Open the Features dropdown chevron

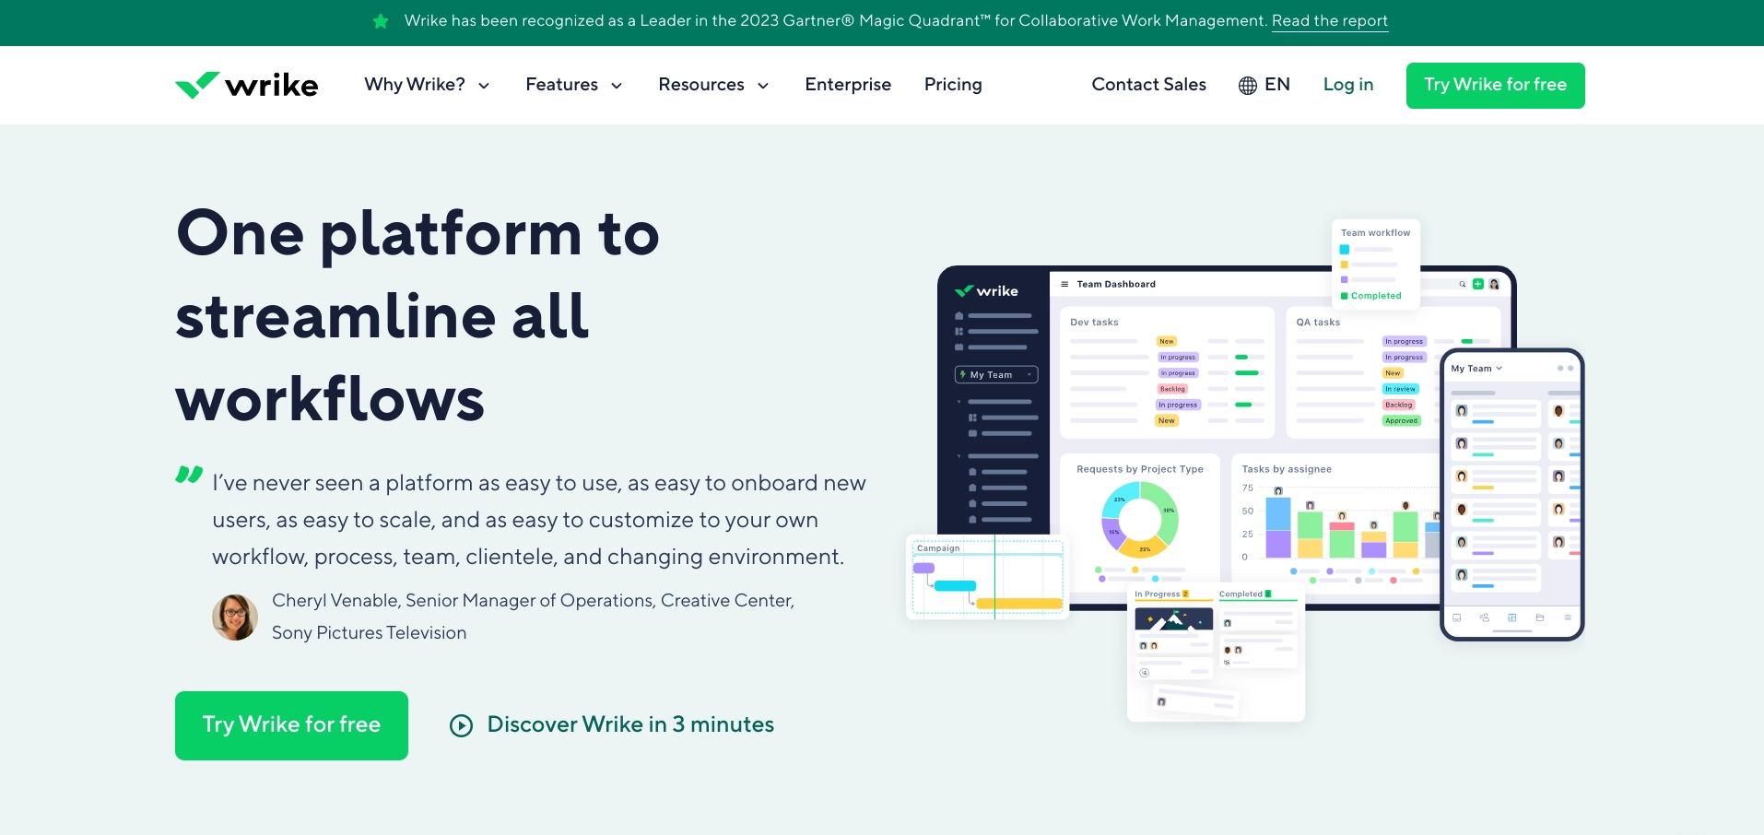click(x=617, y=86)
